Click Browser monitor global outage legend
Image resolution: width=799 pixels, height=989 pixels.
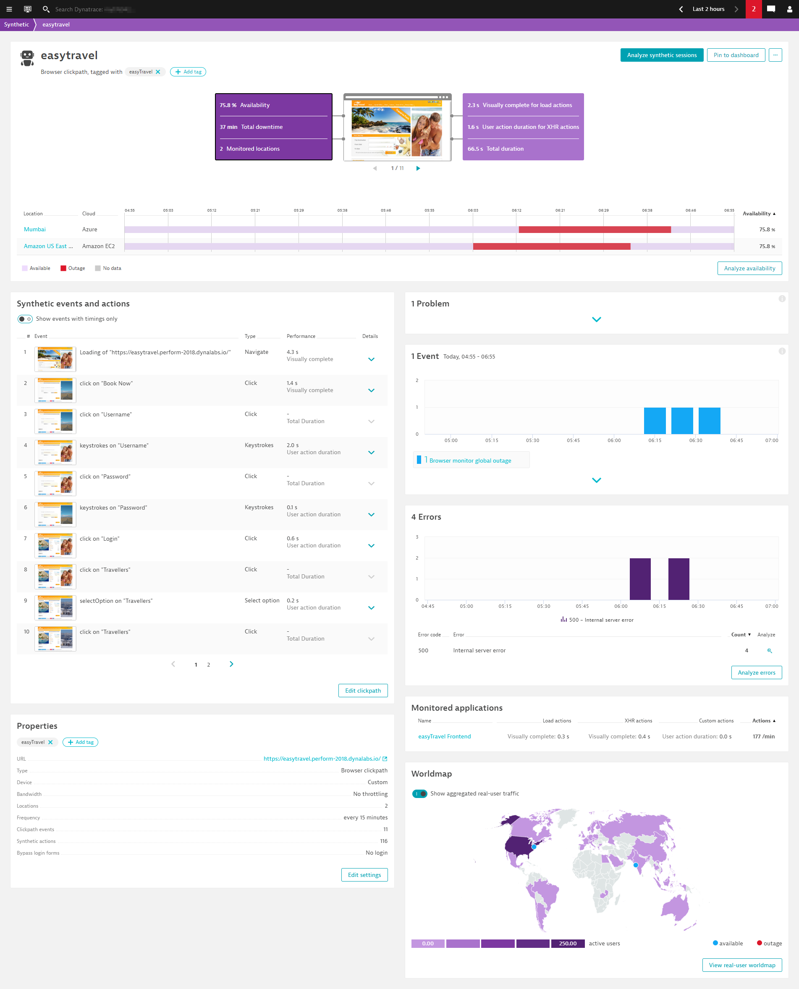(x=472, y=460)
